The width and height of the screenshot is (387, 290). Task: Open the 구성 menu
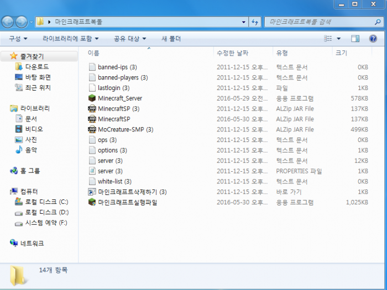click(x=18, y=39)
